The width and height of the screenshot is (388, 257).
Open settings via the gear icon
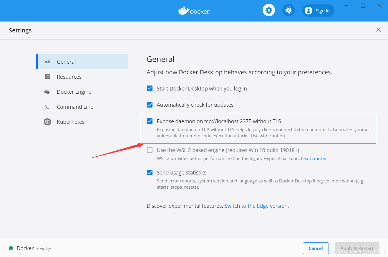point(268,10)
